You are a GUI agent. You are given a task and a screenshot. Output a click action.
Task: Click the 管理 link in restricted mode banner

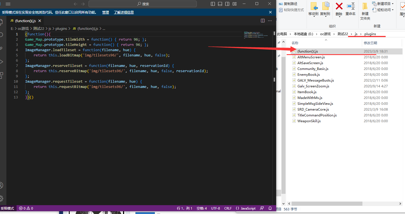click(x=106, y=12)
